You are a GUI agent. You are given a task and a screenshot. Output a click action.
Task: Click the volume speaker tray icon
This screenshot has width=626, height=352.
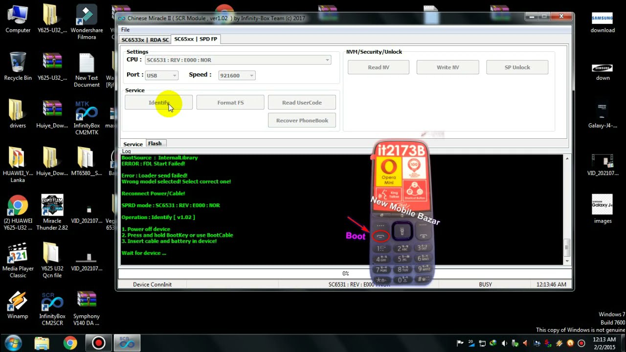pos(505,343)
